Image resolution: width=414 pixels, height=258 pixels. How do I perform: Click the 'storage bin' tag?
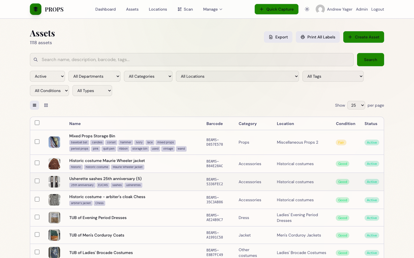tap(140, 149)
